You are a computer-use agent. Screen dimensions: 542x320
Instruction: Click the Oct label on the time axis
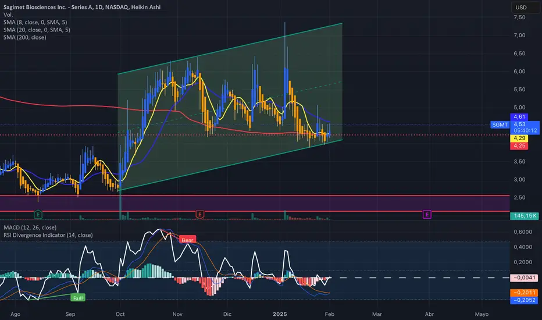pos(120,314)
